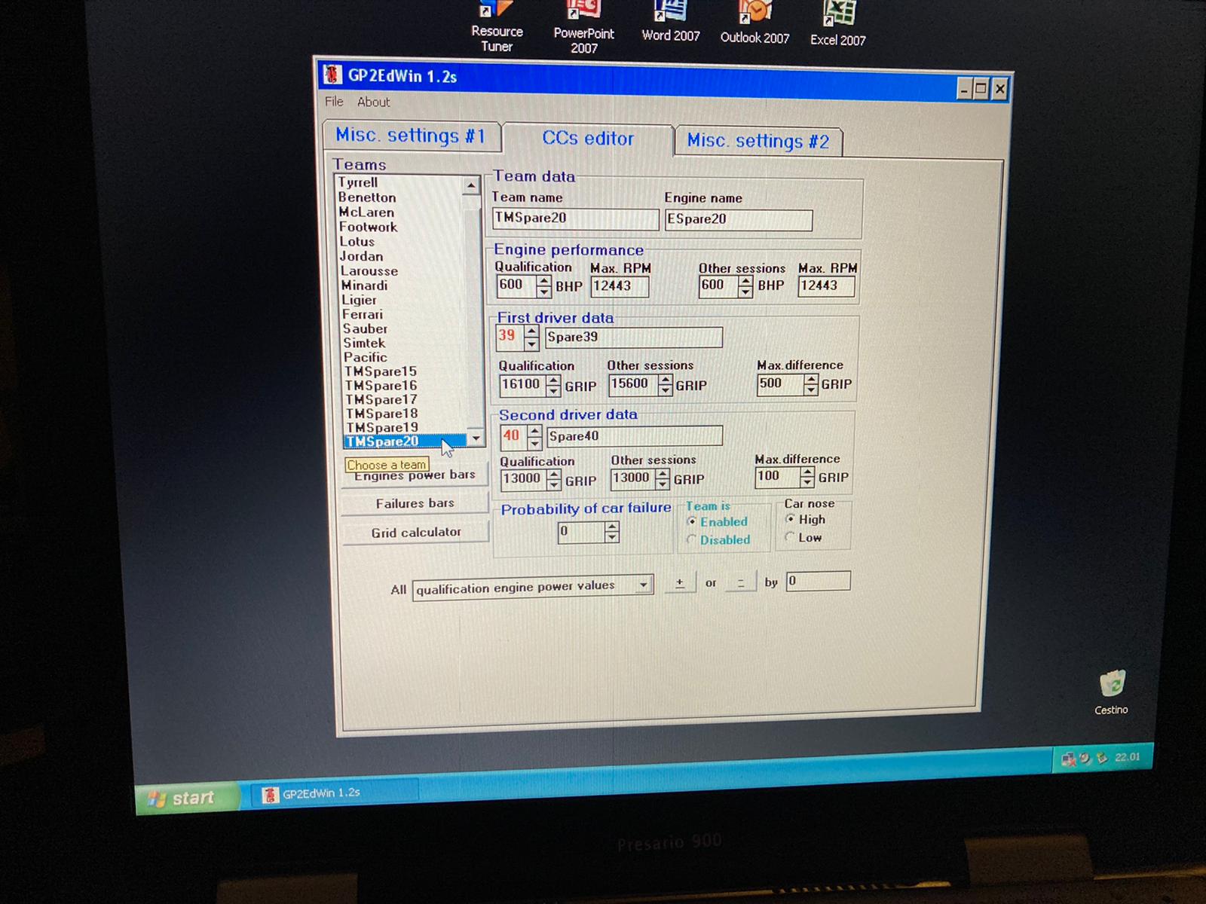Click the Failures bars button
Image resolution: width=1206 pixels, height=904 pixels.
pyautogui.click(x=415, y=503)
